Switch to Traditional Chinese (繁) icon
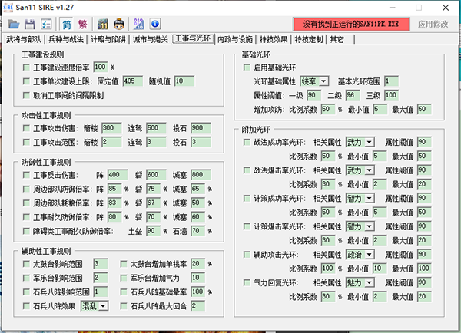This screenshot has width=461, height=333. 83,24
